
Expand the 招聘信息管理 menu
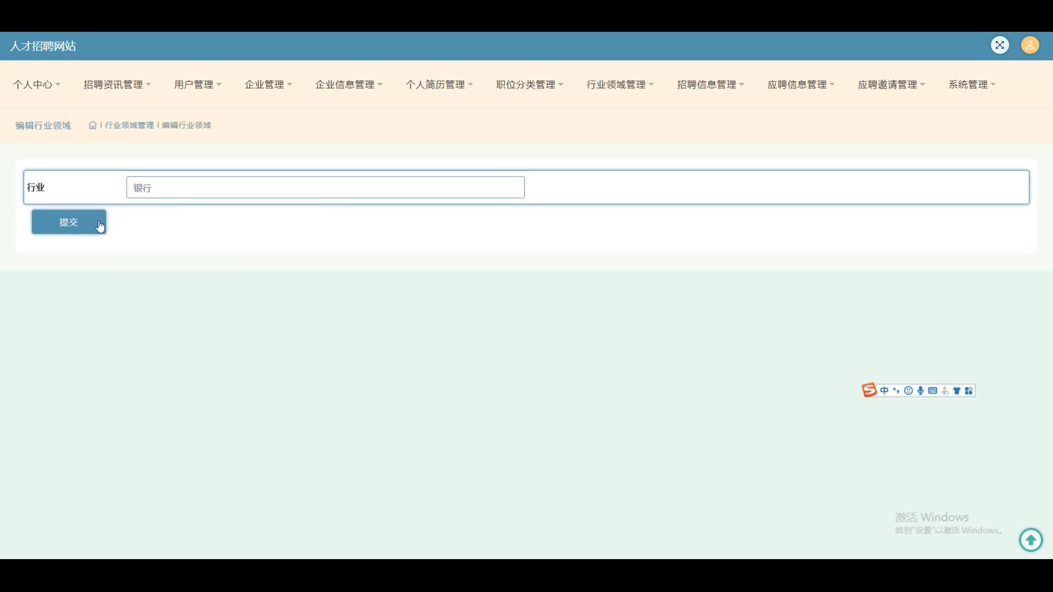click(710, 84)
